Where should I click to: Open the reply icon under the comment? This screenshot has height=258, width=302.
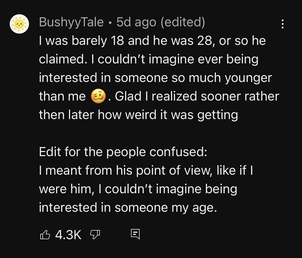[x=135, y=234]
